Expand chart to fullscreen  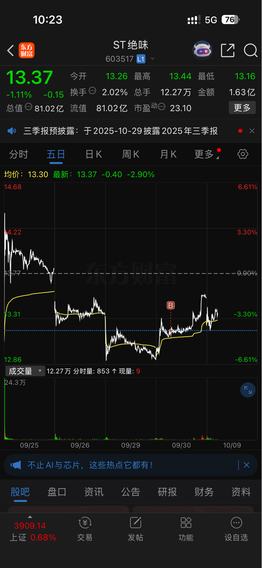[x=248, y=390]
